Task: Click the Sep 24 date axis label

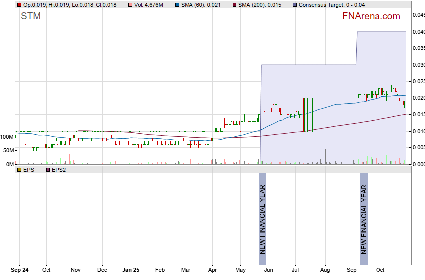Action: tap(20, 270)
